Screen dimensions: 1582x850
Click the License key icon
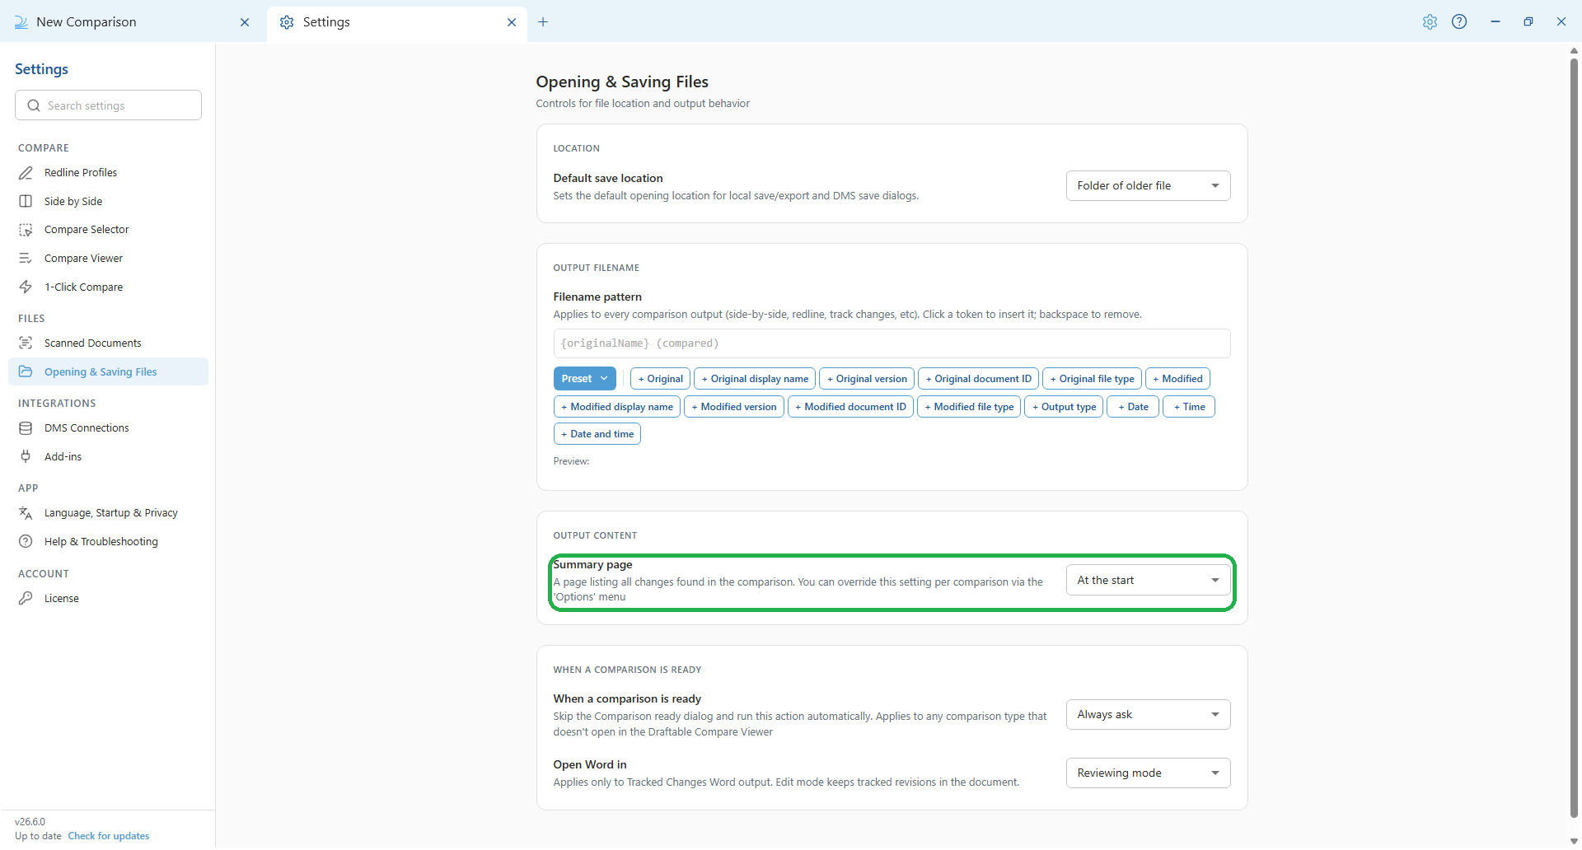click(x=26, y=599)
